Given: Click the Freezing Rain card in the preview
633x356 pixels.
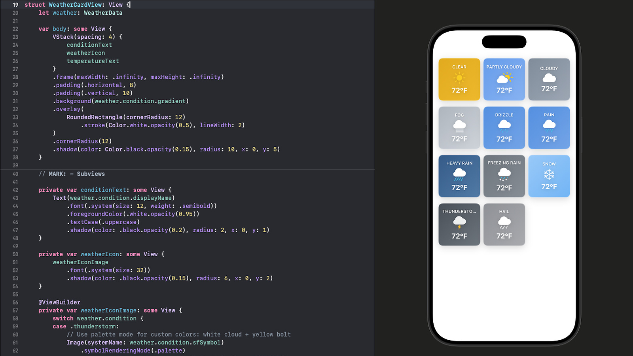Looking at the screenshot, I should 504,176.
